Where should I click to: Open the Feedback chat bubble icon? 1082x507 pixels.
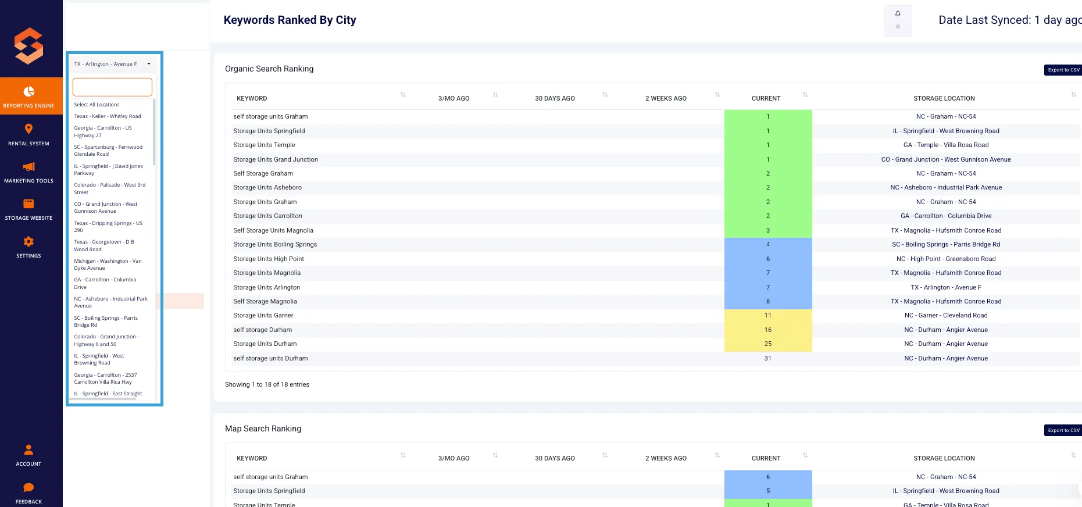pyautogui.click(x=28, y=487)
